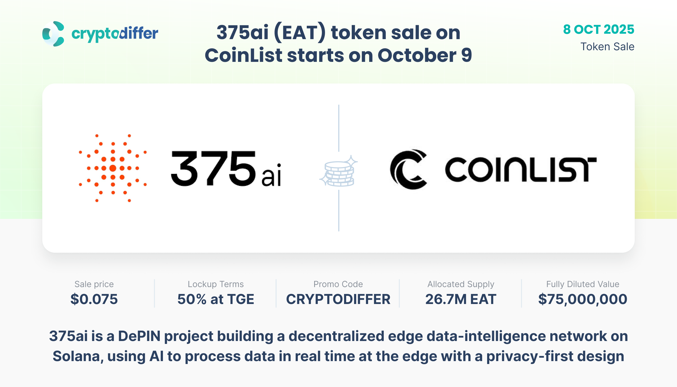Select the Token Sale label under the date
This screenshot has width=677, height=387.
tap(607, 47)
